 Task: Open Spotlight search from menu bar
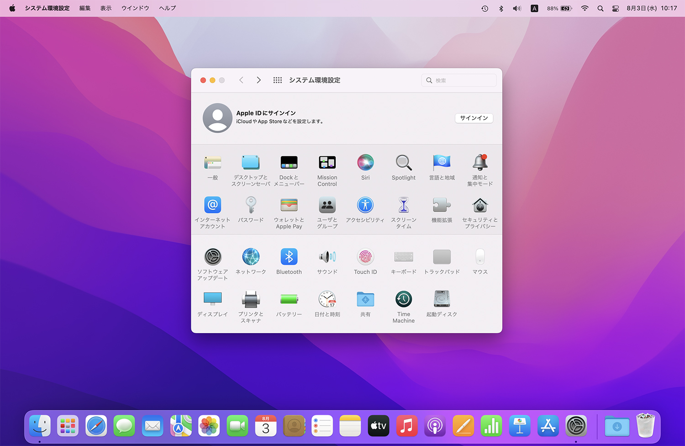coord(601,8)
